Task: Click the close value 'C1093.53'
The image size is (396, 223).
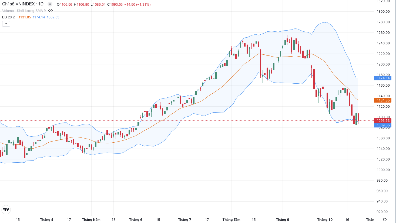Action: click(x=115, y=5)
